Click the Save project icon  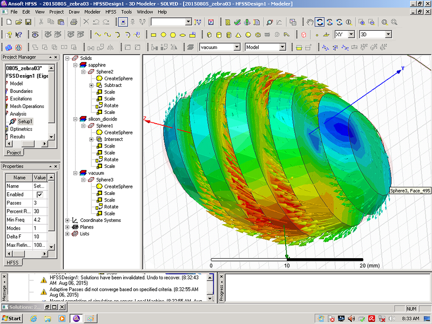(28, 22)
